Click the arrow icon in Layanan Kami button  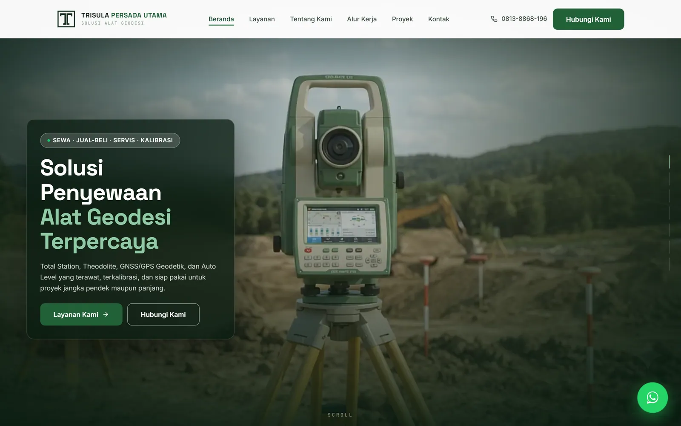tap(106, 314)
